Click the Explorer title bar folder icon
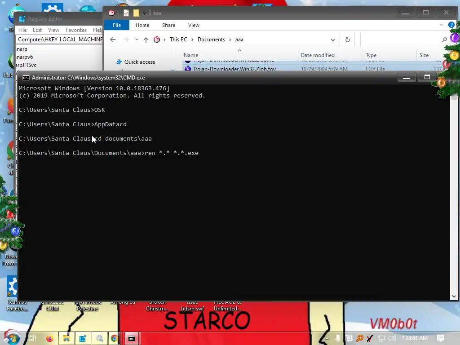The height and width of the screenshot is (345, 460). [111, 13]
